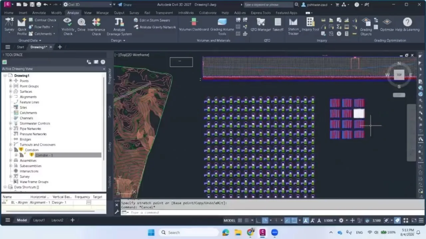The height and width of the screenshot is (239, 426).
Task: Switch to the InfraWorks ribbon tab
Action: coord(185,13)
